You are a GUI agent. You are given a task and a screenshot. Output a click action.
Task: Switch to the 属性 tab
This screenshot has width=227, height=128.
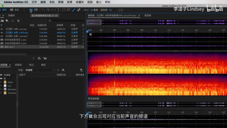[x=43, y=65]
